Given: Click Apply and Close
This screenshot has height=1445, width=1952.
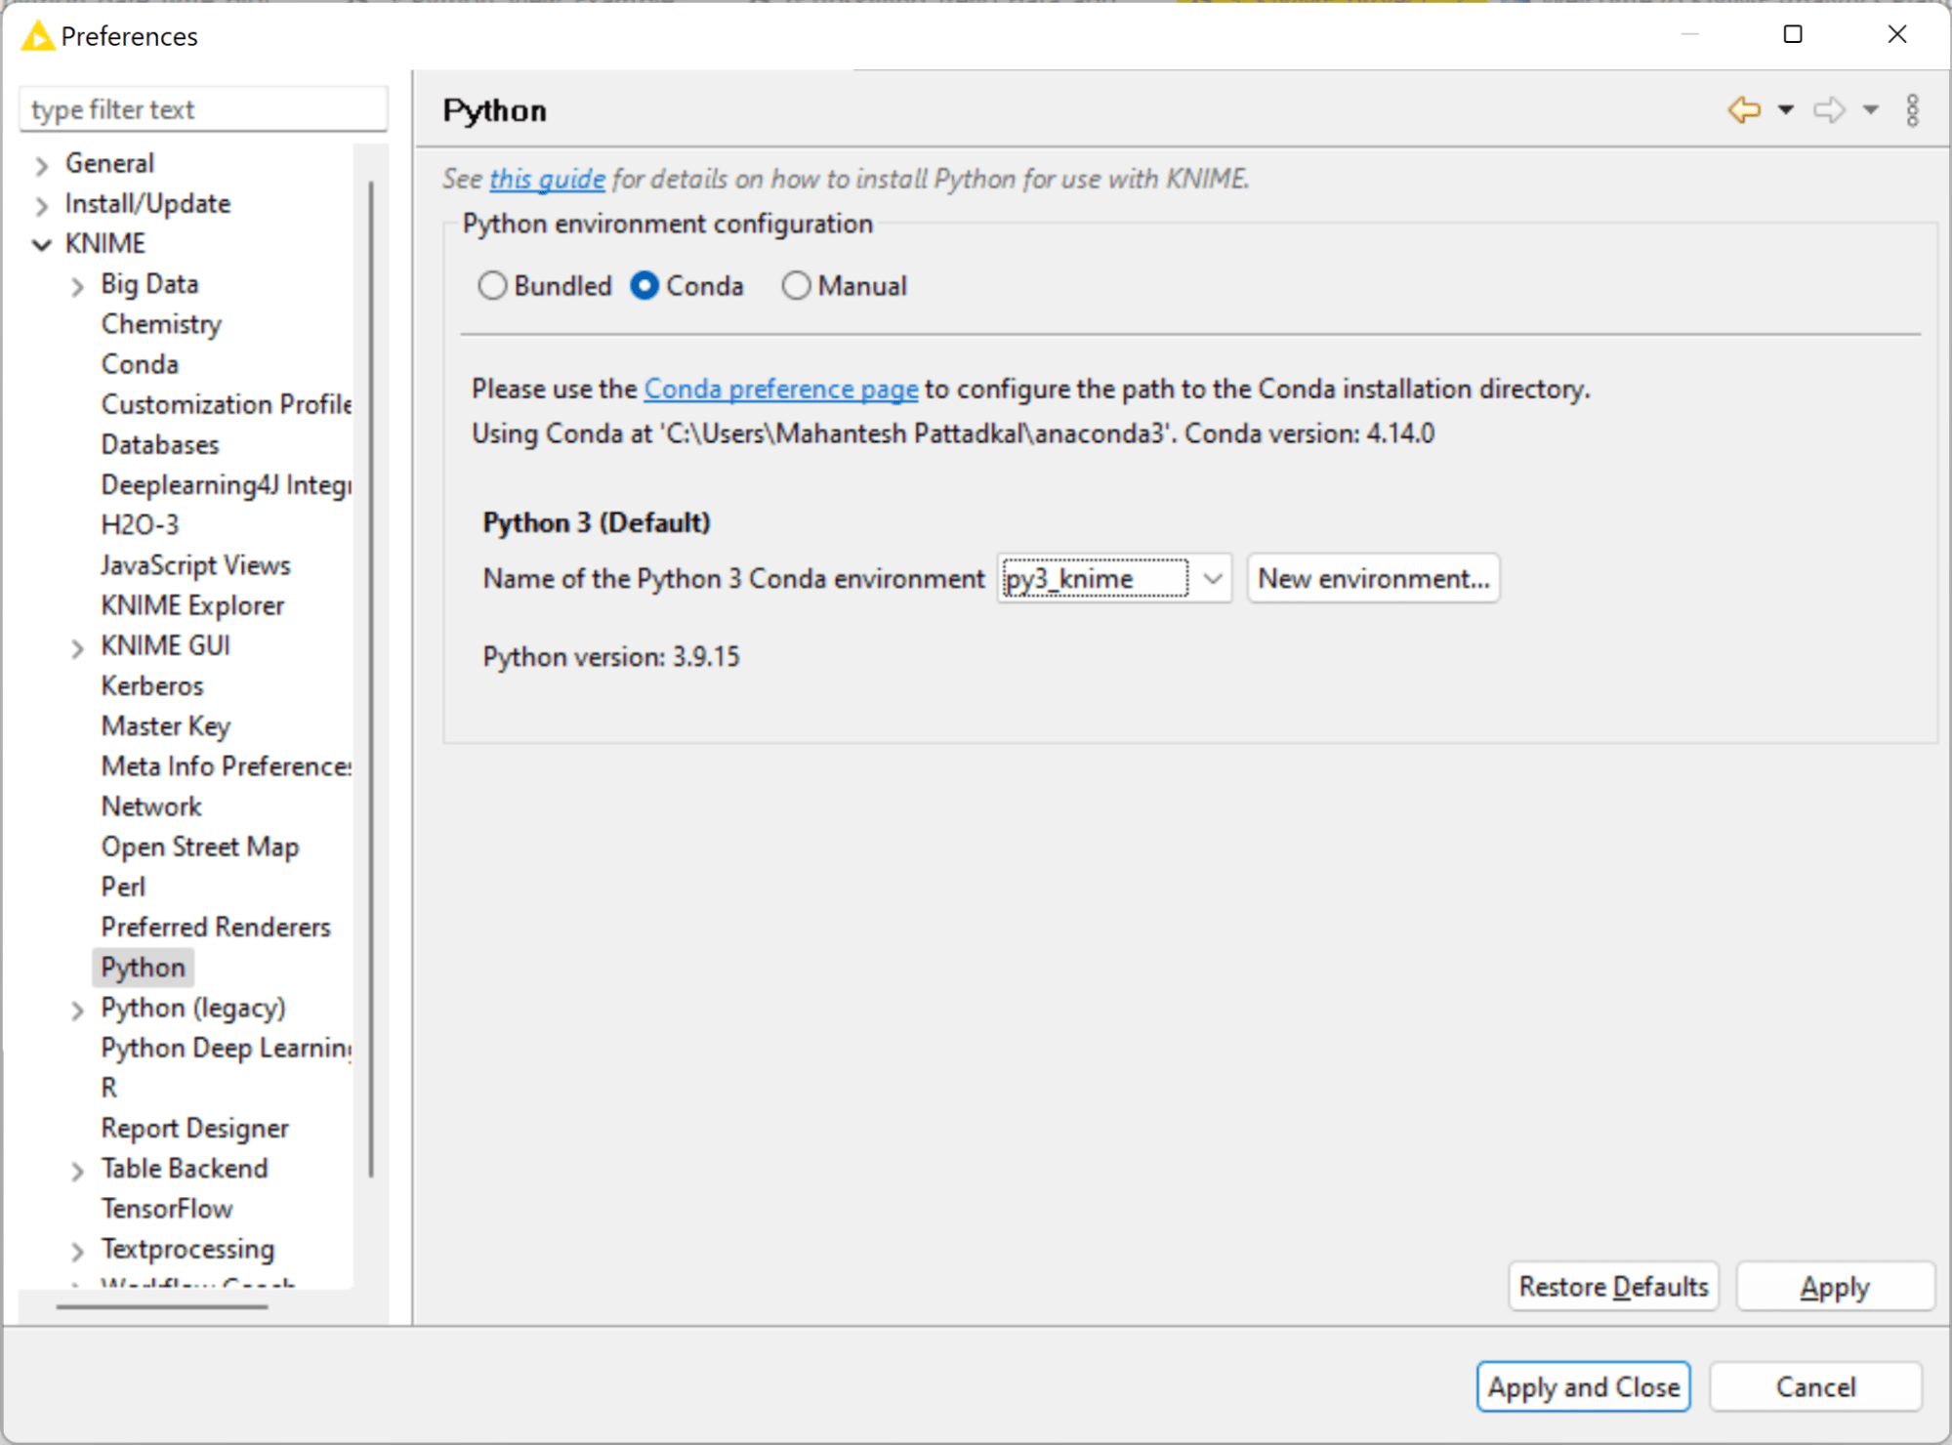Looking at the screenshot, I should coord(1583,1385).
